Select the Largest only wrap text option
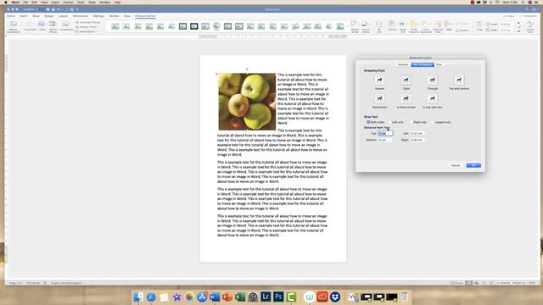 (x=441, y=122)
